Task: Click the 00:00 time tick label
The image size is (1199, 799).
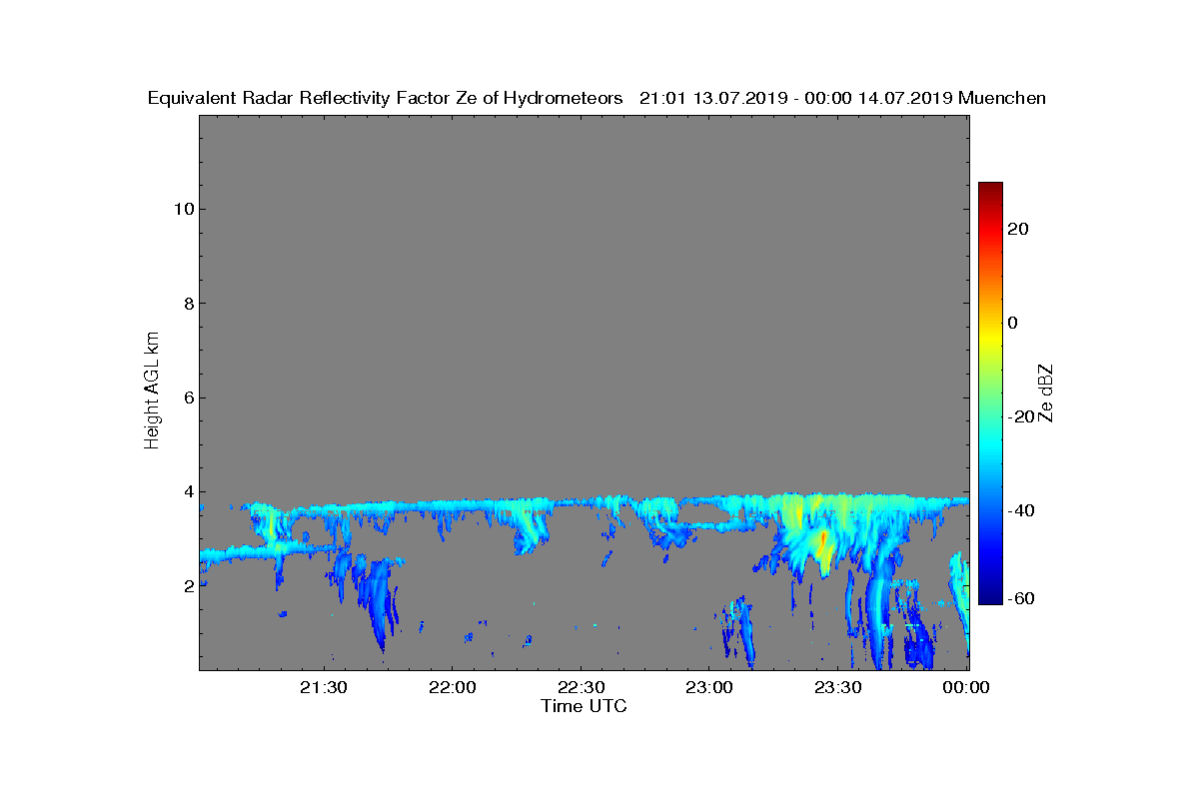Action: (965, 687)
